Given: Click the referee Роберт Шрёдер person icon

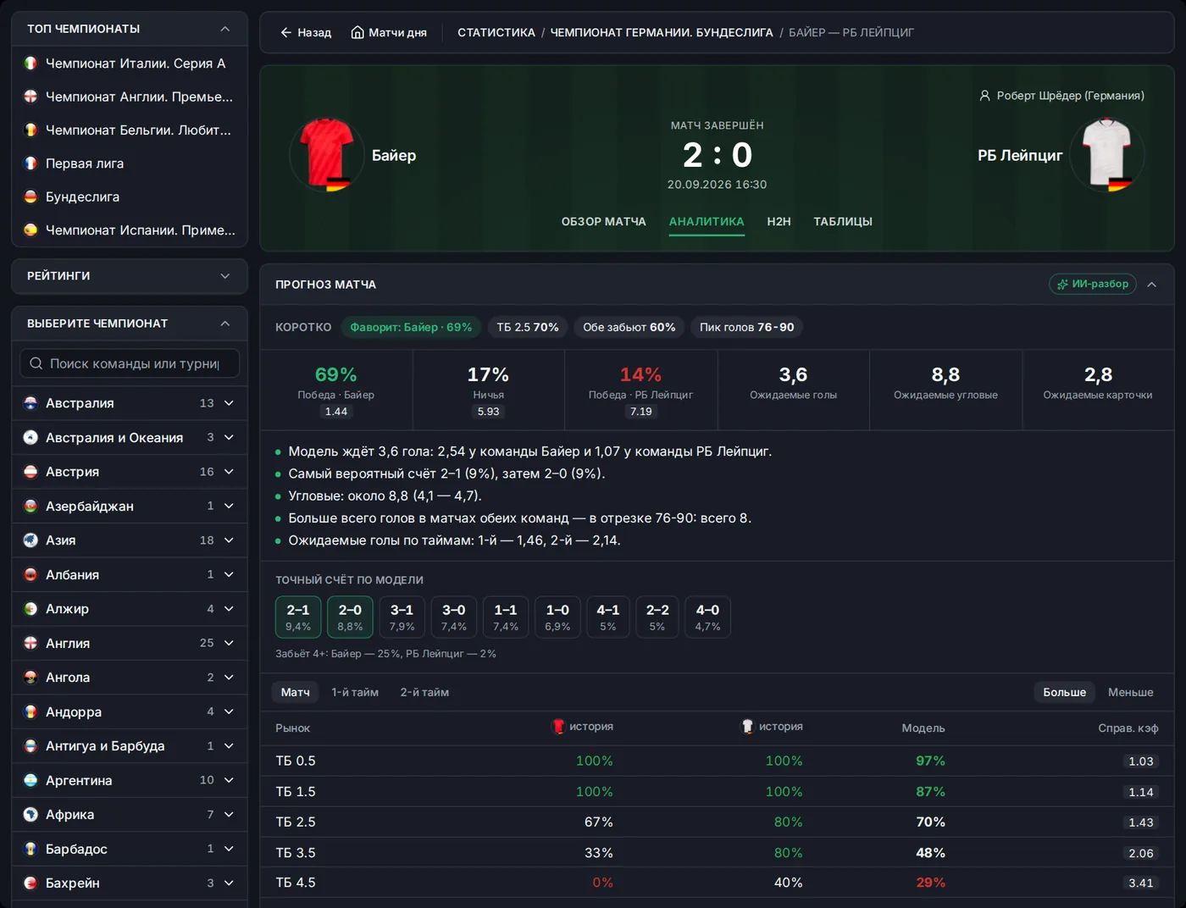Looking at the screenshot, I should [x=984, y=96].
